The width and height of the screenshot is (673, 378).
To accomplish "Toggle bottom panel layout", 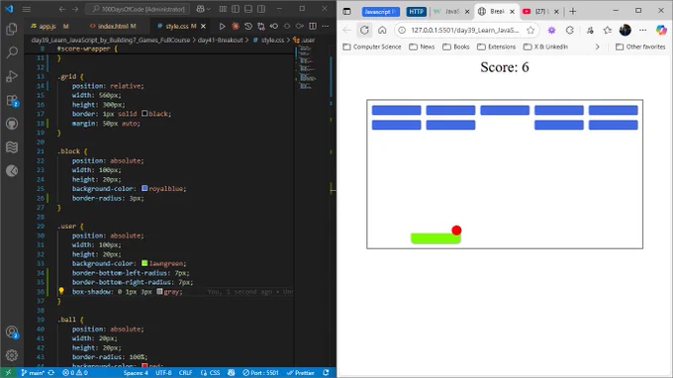I will tap(248, 9).
